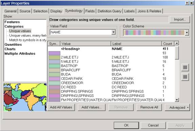Click the BASTROP symbol color swatch
Viewport: 195px width, 131px height.
point(54,66)
